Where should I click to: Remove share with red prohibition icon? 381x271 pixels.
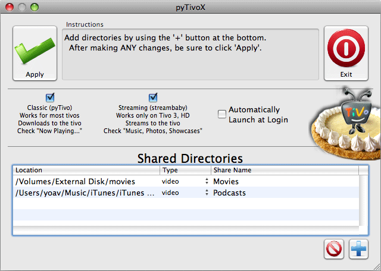(x=333, y=249)
